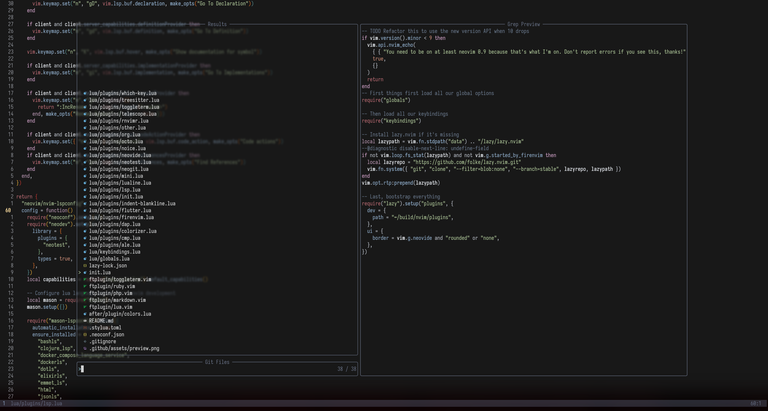Select lua/plugins/lualine.lua in results
Viewport: 768px width, 411px height.
tap(120, 183)
